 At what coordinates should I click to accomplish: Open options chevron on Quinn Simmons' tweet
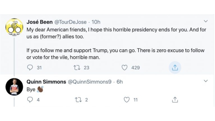tap(206, 81)
